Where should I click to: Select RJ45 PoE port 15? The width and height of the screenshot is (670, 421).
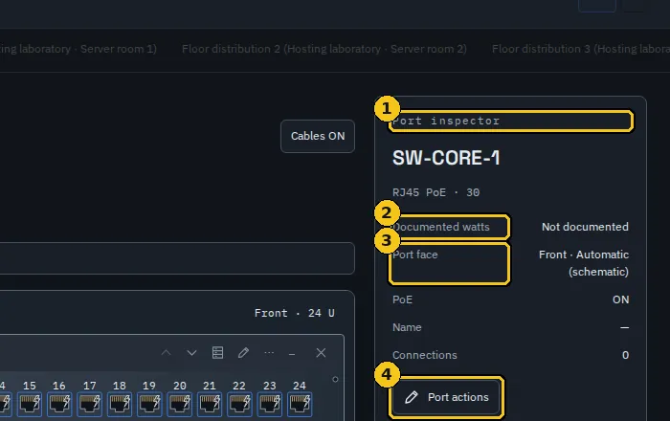30,404
